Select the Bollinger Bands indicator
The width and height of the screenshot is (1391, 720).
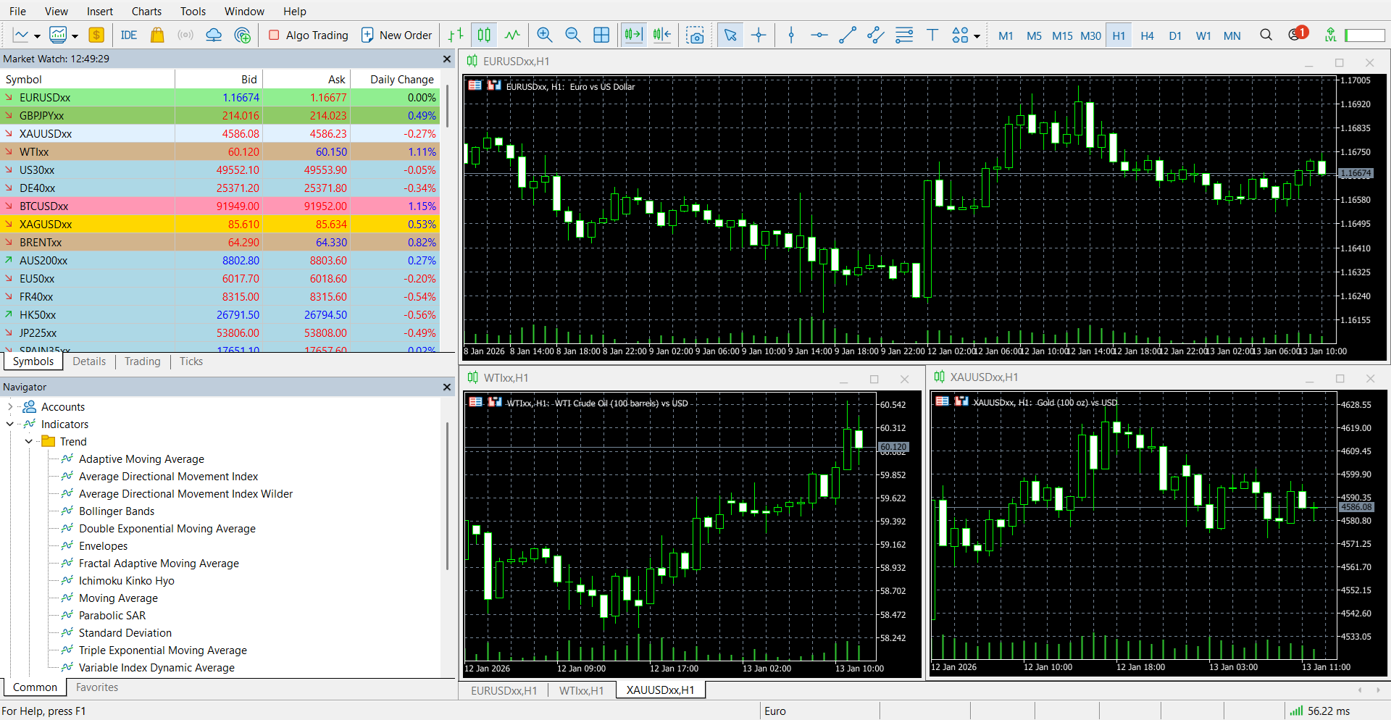point(117,511)
